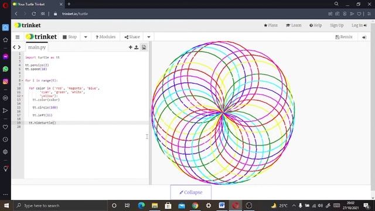This screenshot has width=375, height=211.
Task: Open the Plans page
Action: point(271,25)
